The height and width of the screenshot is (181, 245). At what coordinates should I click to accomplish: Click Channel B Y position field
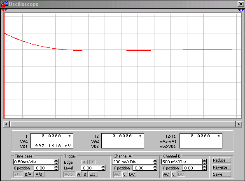pos(192,168)
